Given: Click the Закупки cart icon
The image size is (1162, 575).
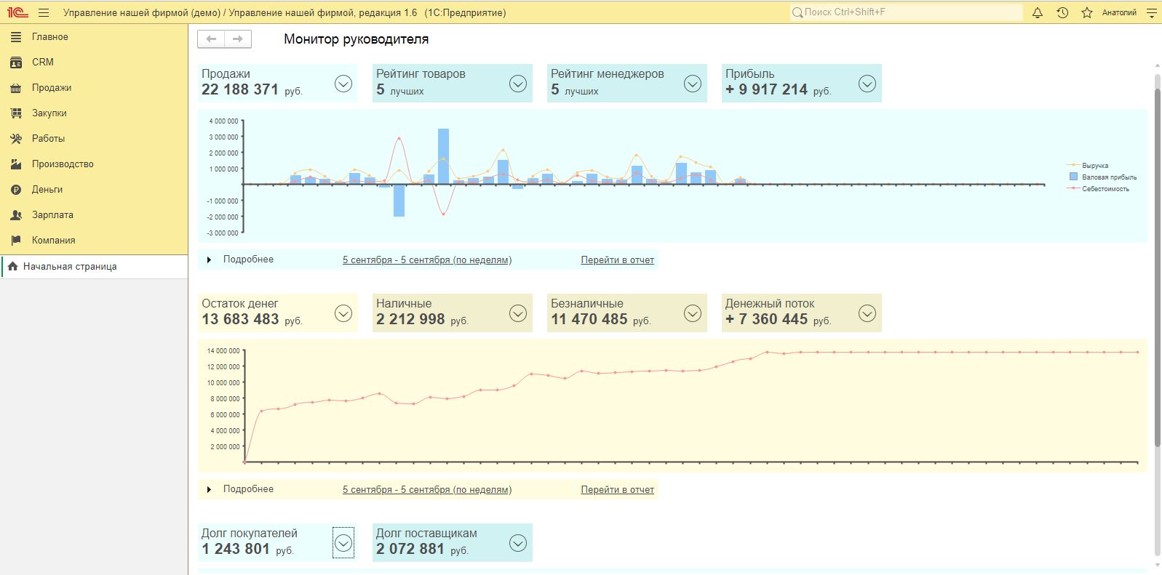Looking at the screenshot, I should tap(16, 113).
